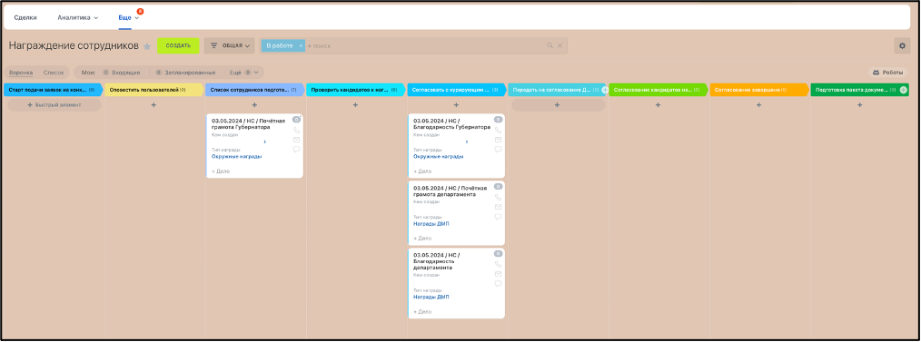Expand the 'Ещё 0' counters dropdown

pos(243,73)
